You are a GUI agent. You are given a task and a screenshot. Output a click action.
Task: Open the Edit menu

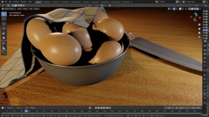[10, 2]
